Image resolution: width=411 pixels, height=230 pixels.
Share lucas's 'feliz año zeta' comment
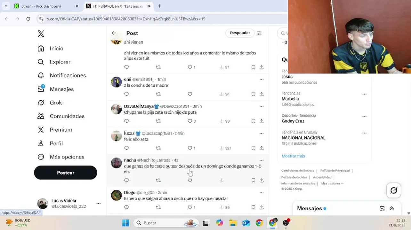pyautogui.click(x=262, y=148)
